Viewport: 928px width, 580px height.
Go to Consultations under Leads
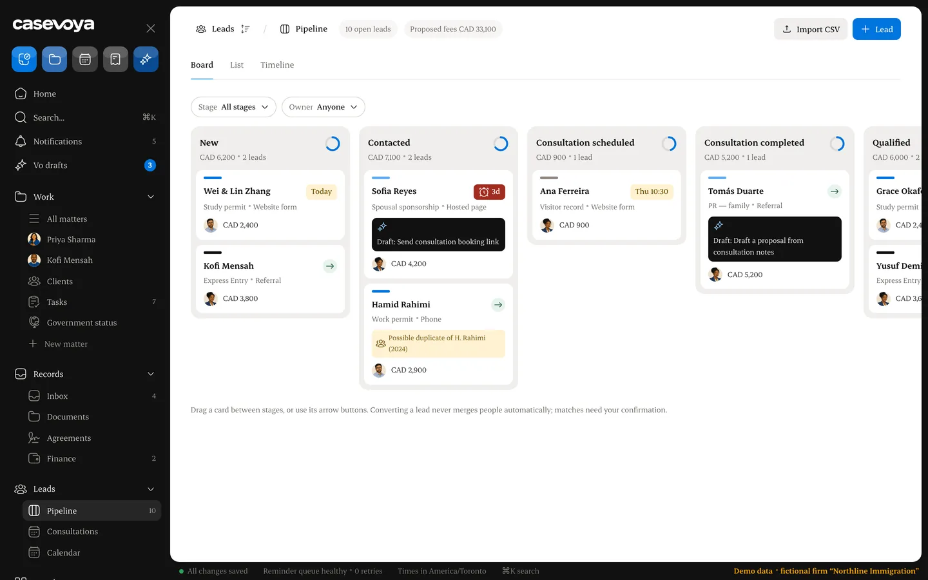tap(92, 532)
